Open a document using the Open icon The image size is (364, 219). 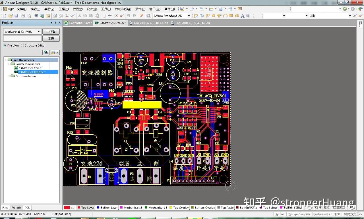tap(10, 16)
